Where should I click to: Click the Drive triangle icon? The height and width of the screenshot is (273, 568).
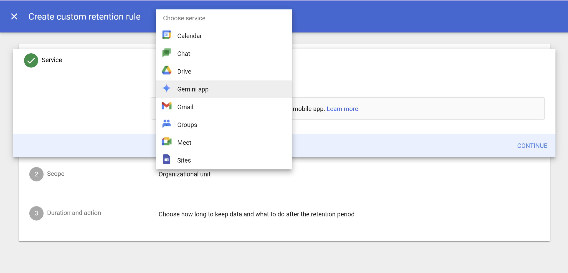point(166,70)
